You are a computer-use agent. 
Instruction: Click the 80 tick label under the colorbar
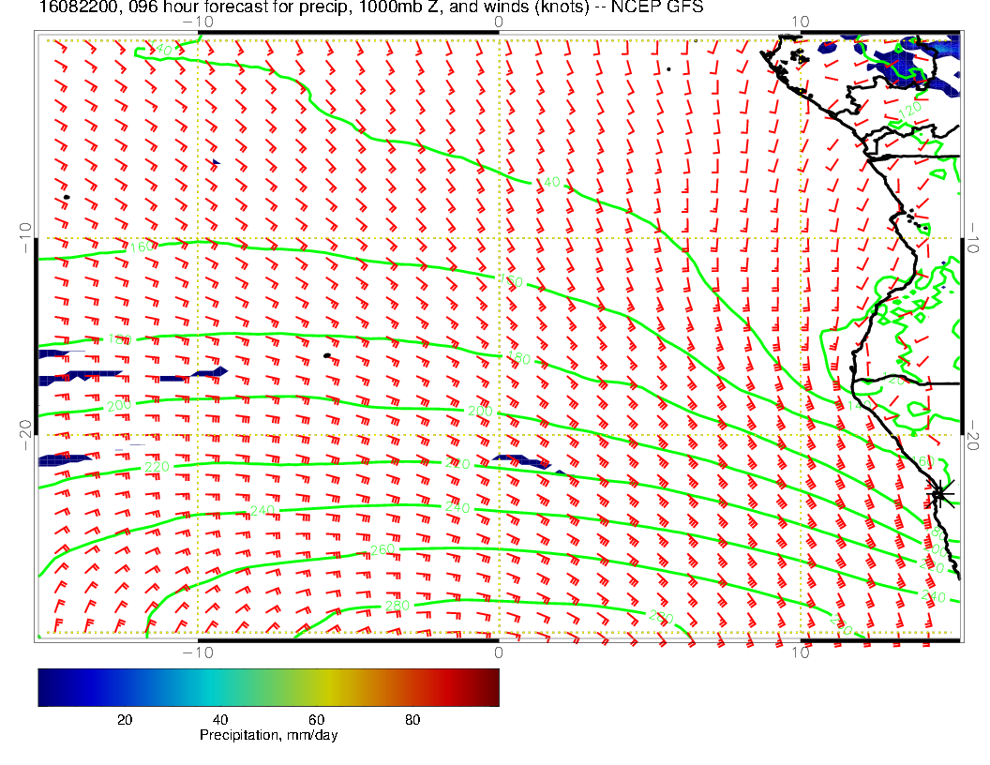click(412, 720)
